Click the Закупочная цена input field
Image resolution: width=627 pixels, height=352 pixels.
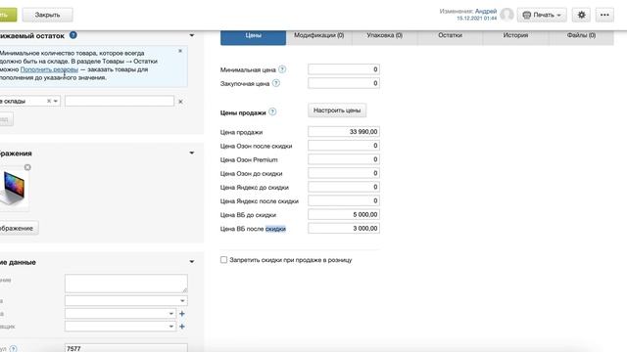pyautogui.click(x=344, y=83)
